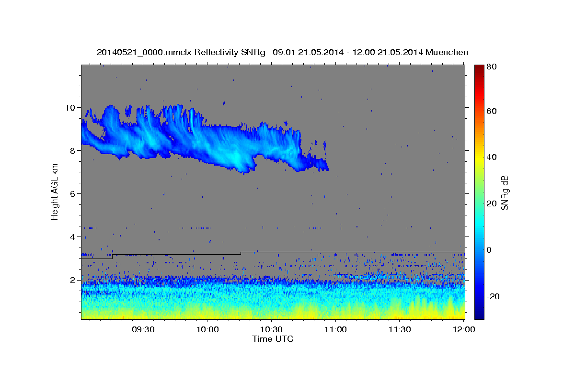The image size is (575, 383).
Task: Click the 11:30 time tick label
Action: pos(400,329)
